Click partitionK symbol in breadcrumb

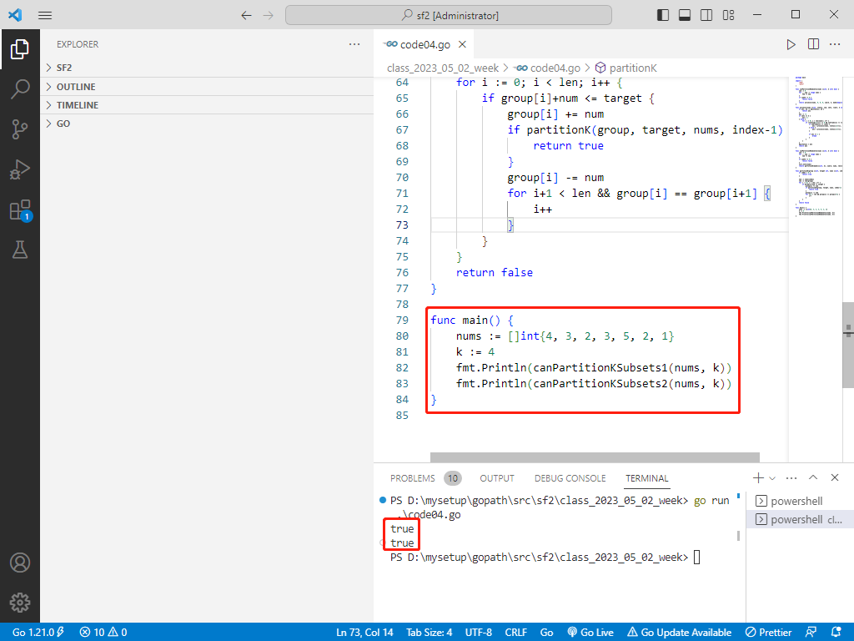(x=626, y=68)
